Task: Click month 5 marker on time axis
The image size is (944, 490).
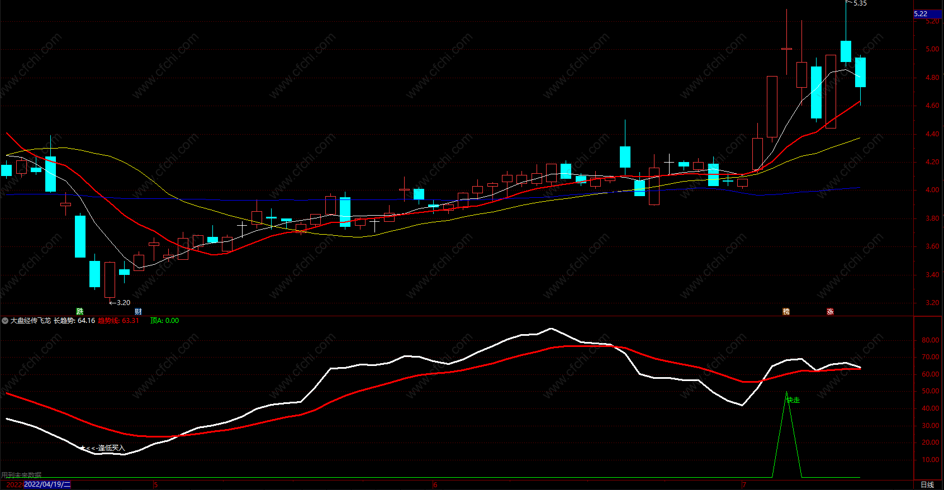Action: tap(156, 484)
